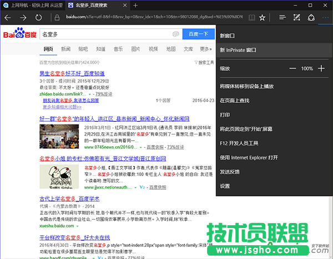
Task: Click the 百度一下 search button
Action: pyautogui.click(x=198, y=34)
